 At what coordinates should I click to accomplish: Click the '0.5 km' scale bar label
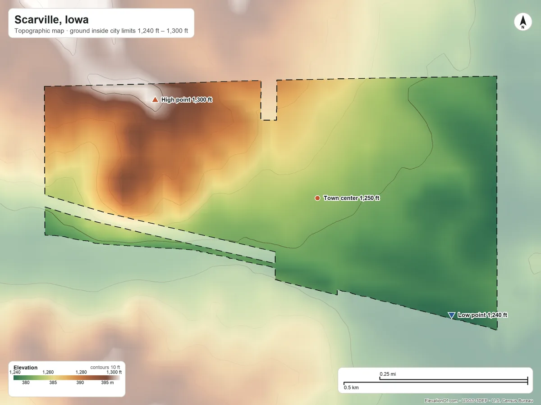tap(351, 387)
